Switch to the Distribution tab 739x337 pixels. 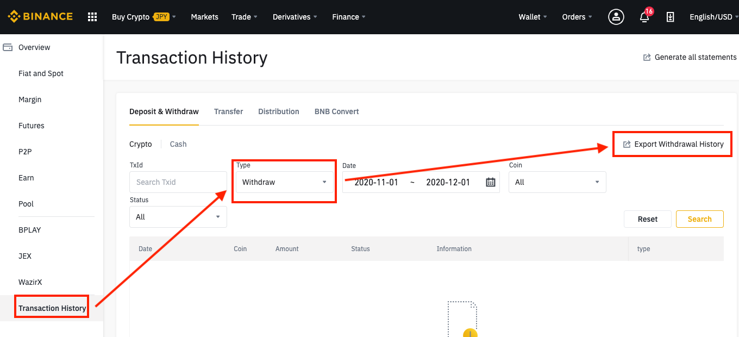279,111
